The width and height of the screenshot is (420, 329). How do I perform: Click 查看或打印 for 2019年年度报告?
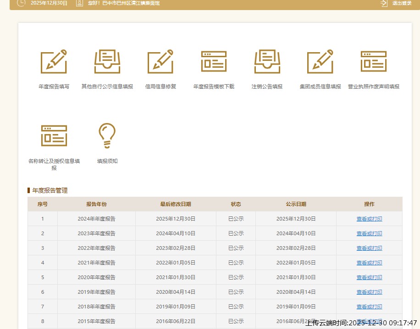[369, 292]
